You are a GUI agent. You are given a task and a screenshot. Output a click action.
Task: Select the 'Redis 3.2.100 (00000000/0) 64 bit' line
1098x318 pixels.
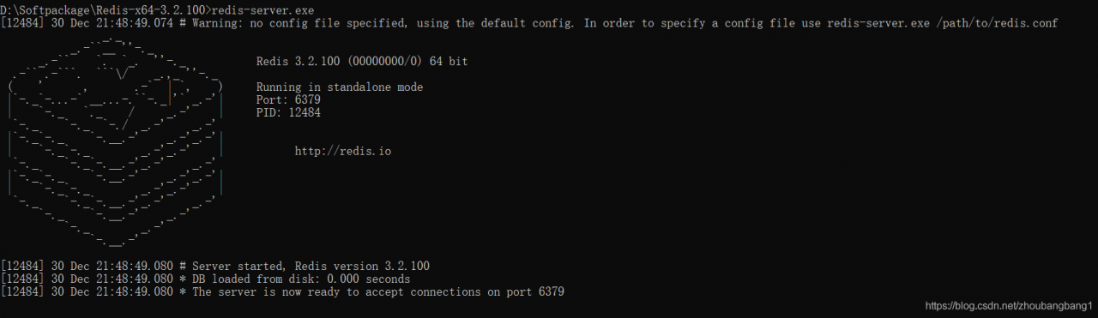[x=362, y=62]
